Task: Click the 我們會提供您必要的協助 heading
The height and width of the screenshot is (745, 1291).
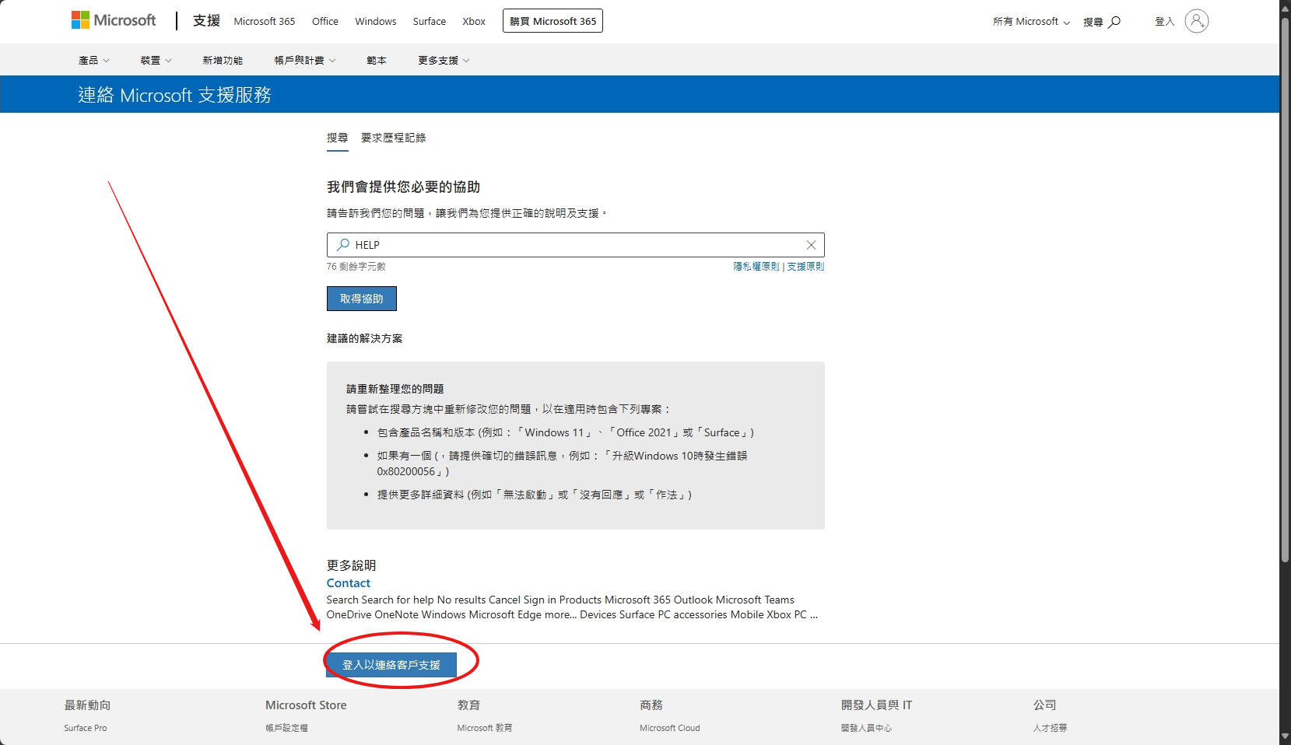Action: [404, 187]
